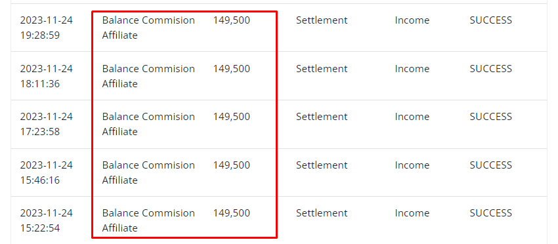Click SUCCESS status in the 19:28:59 row
Screen dimensions: 558x244
pos(491,20)
